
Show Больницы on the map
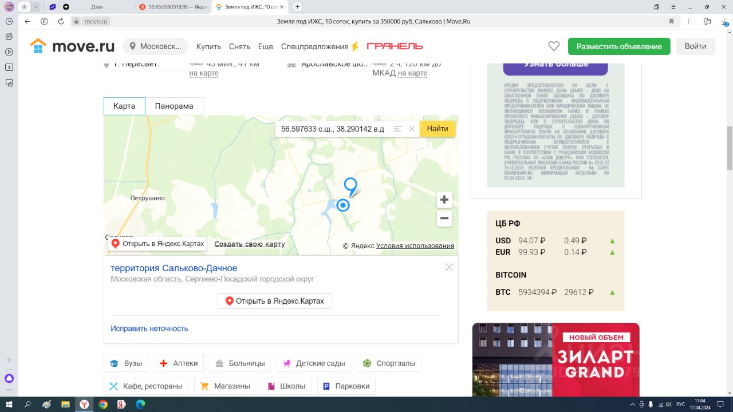(241, 363)
